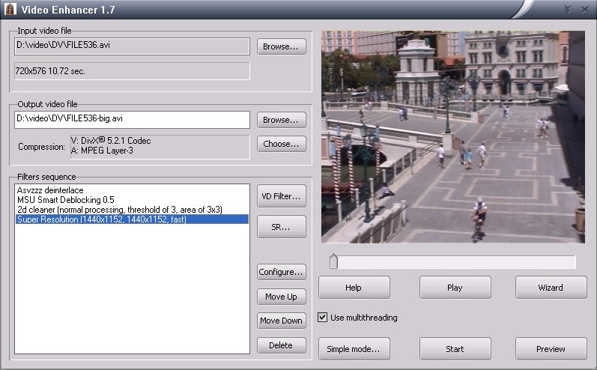Screen dimensions: 597x370
Task: Add a VD Filter to sequence
Action: tap(282, 196)
